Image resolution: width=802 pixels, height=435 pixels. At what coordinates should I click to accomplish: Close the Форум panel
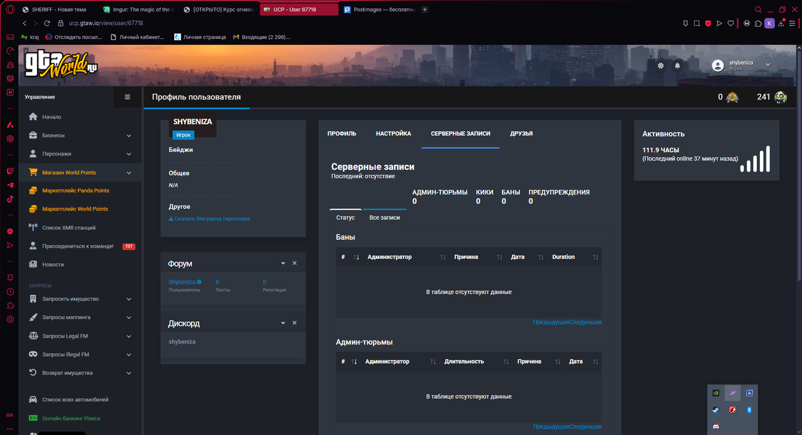coord(294,263)
